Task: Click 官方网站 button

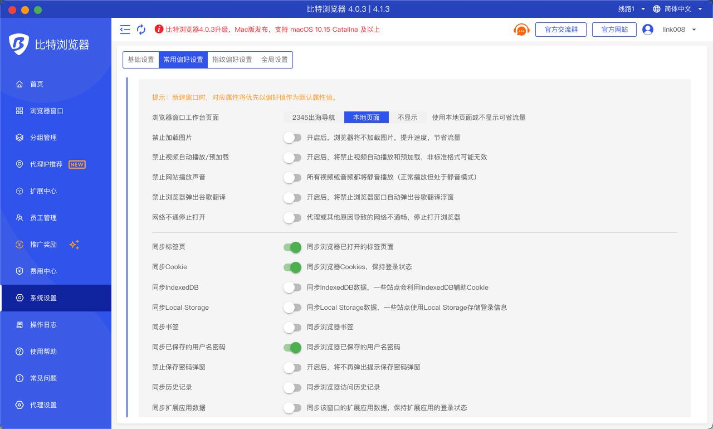Action: (614, 30)
